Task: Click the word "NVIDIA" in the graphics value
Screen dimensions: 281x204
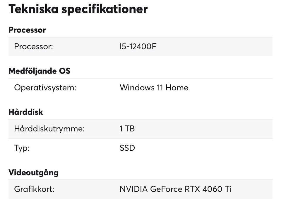Action: tap(133, 189)
